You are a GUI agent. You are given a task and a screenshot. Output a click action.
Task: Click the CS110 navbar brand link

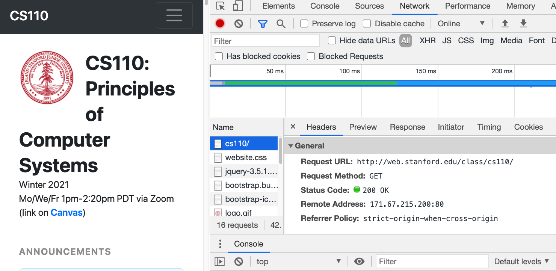click(29, 16)
